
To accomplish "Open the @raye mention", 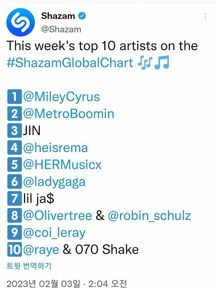I will pyautogui.click(x=41, y=250).
